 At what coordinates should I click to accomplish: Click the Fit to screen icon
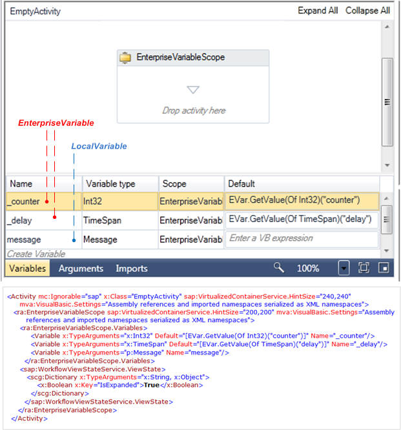coord(364,268)
